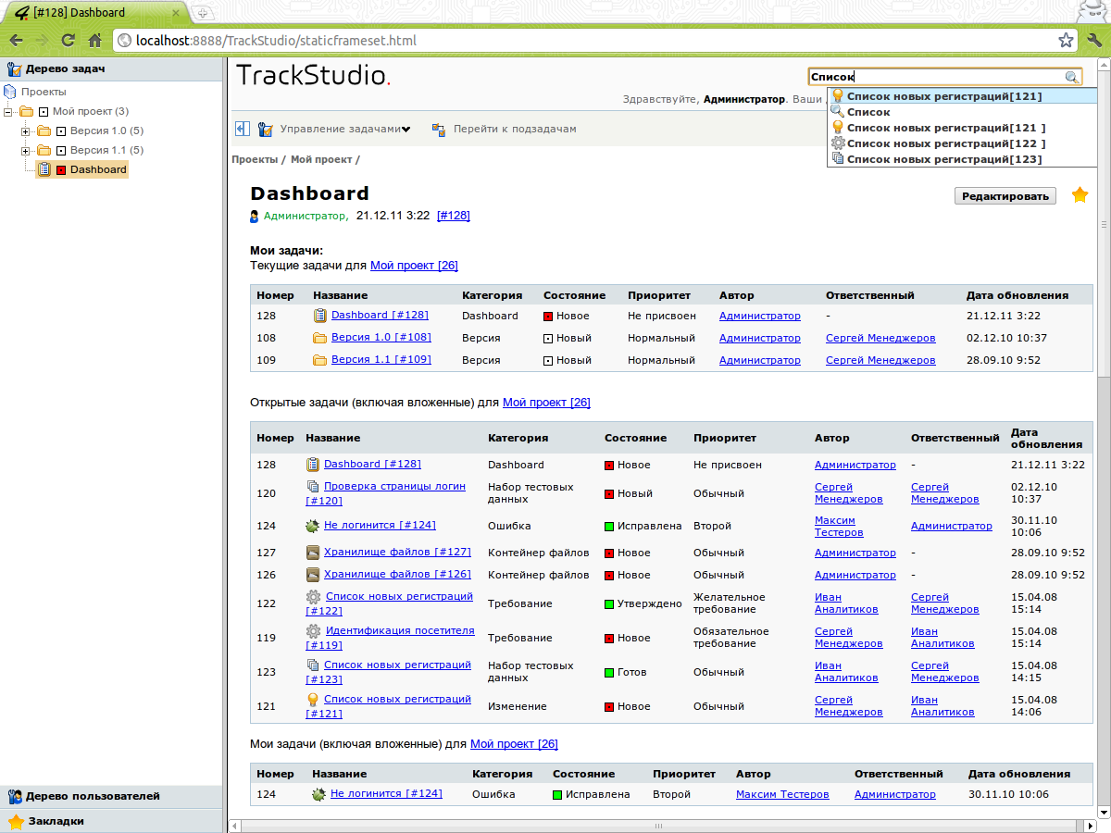Viewport: 1111px width, 833px height.
Task: Bookmark this page with the address bar star
Action: point(1066,41)
